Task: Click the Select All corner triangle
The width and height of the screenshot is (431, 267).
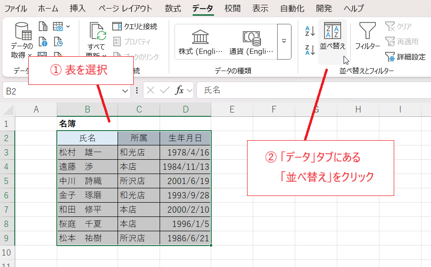Action: [8, 110]
